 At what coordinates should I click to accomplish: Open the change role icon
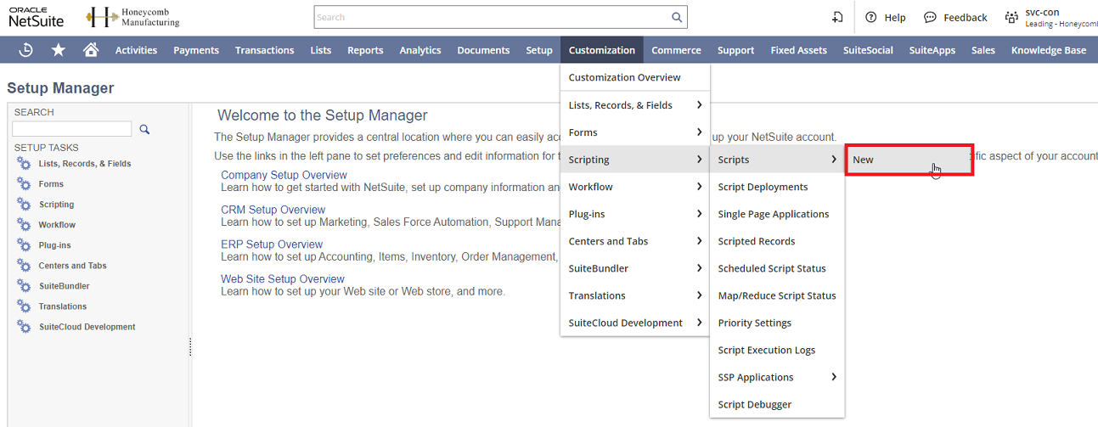[x=1011, y=17]
